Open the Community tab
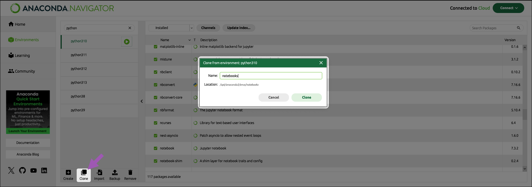This screenshot has width=532, height=187. [x=28, y=71]
